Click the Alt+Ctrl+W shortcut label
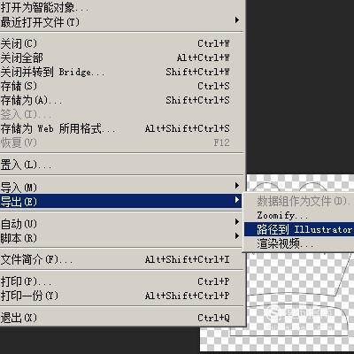The image size is (354, 354). click(x=203, y=58)
